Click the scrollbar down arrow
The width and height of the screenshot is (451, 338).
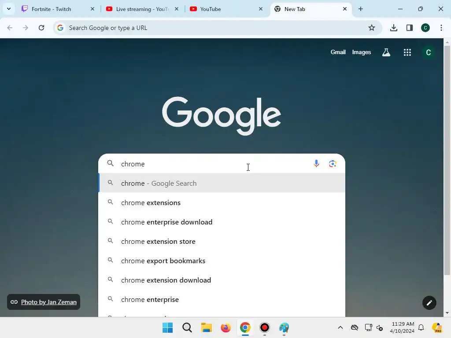[447, 313]
